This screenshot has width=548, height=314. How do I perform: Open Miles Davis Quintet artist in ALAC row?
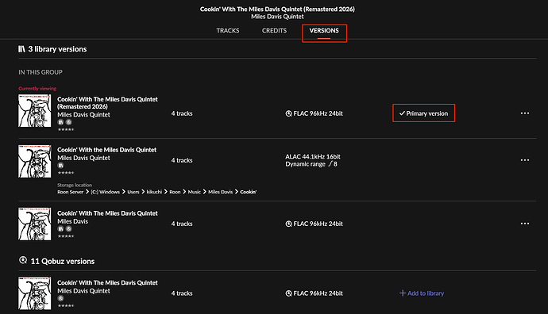83,158
